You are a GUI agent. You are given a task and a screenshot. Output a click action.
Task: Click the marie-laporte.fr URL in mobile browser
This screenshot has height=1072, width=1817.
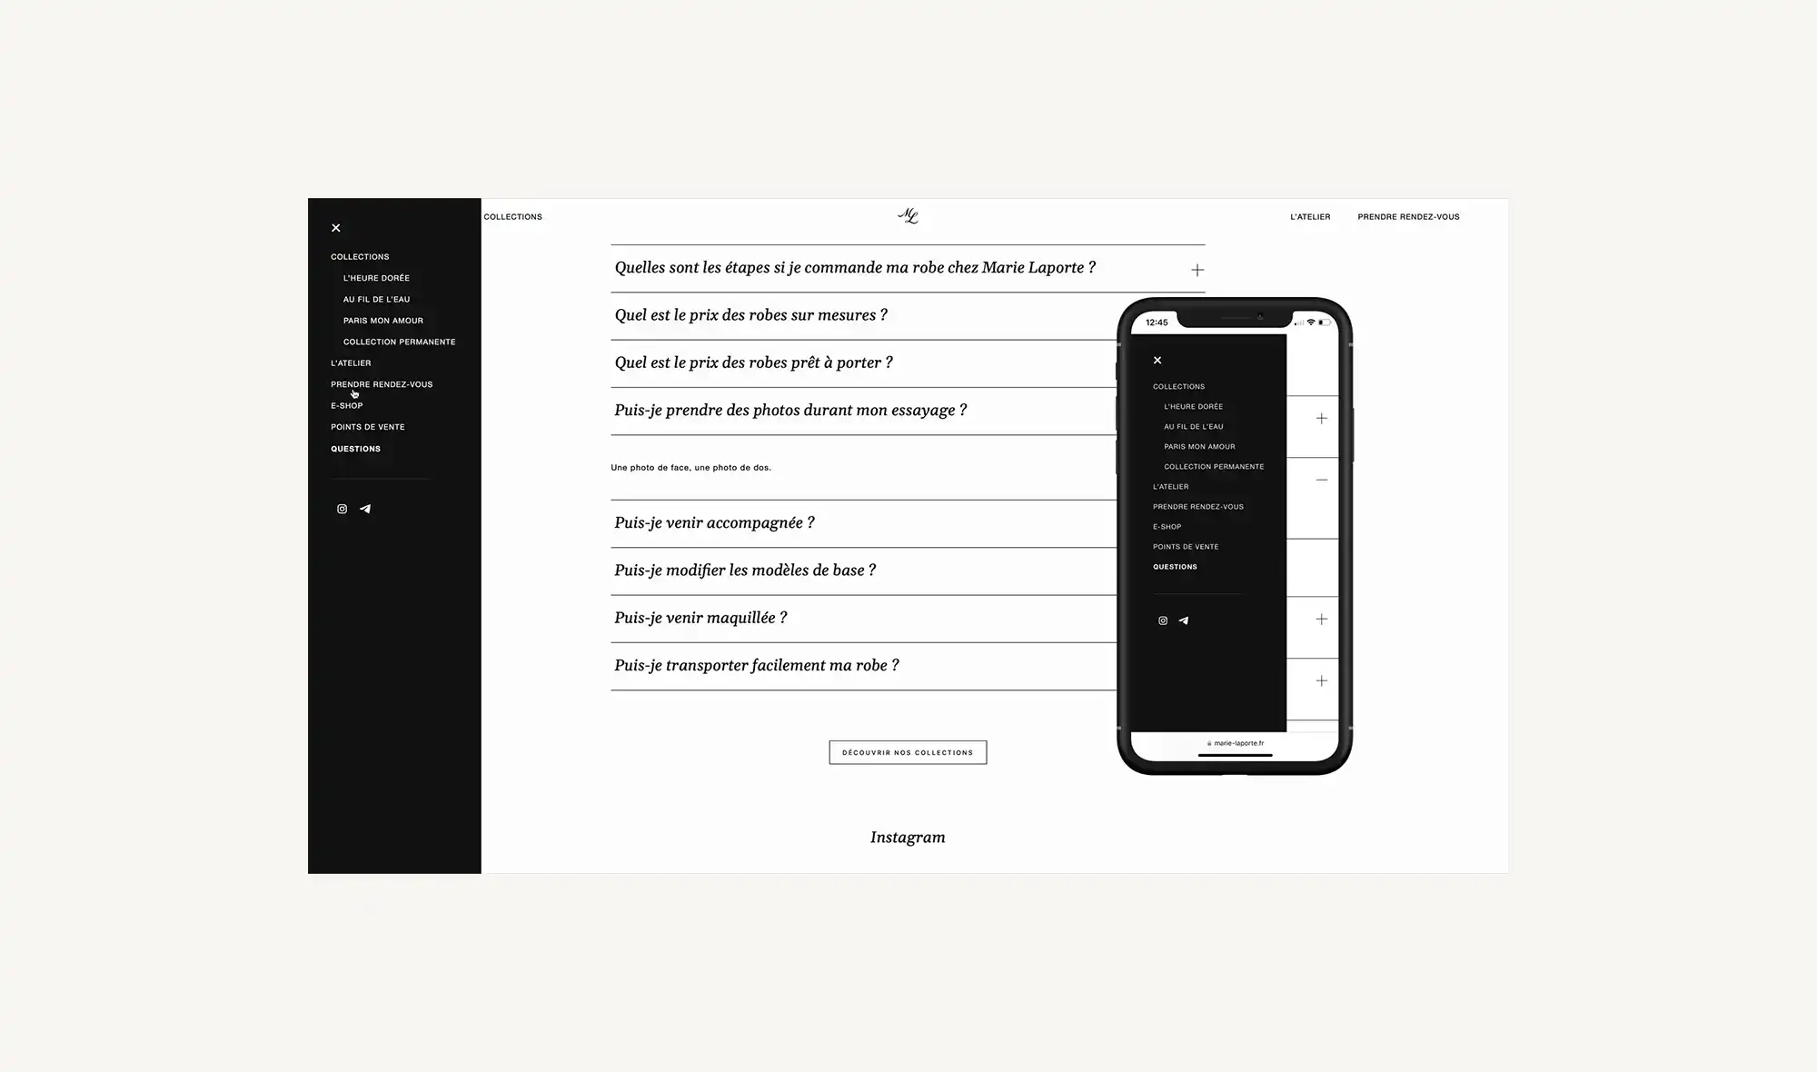pyautogui.click(x=1233, y=743)
